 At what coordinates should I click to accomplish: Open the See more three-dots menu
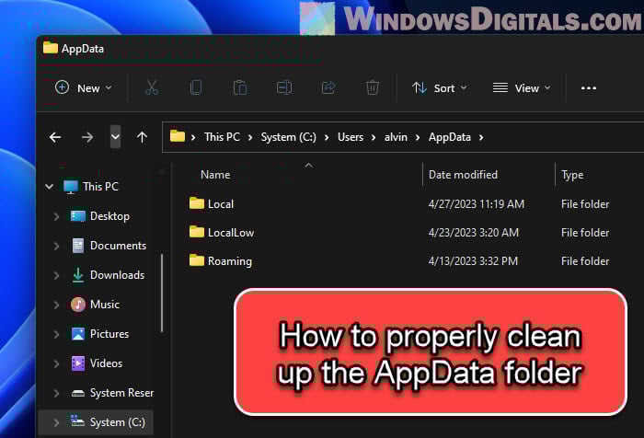coord(589,88)
